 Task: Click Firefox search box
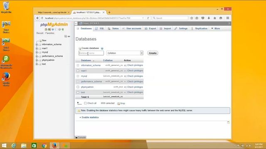coord(170,18)
